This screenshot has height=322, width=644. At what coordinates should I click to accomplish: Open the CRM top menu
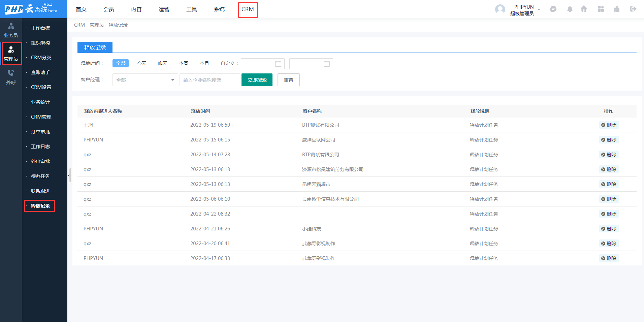(x=248, y=9)
